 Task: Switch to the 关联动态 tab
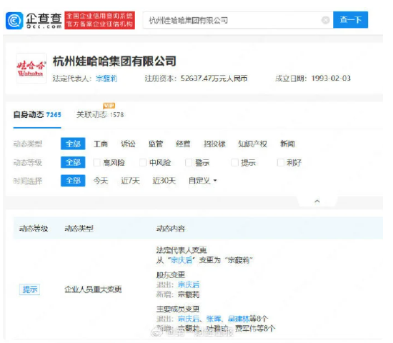pyautogui.click(x=100, y=115)
